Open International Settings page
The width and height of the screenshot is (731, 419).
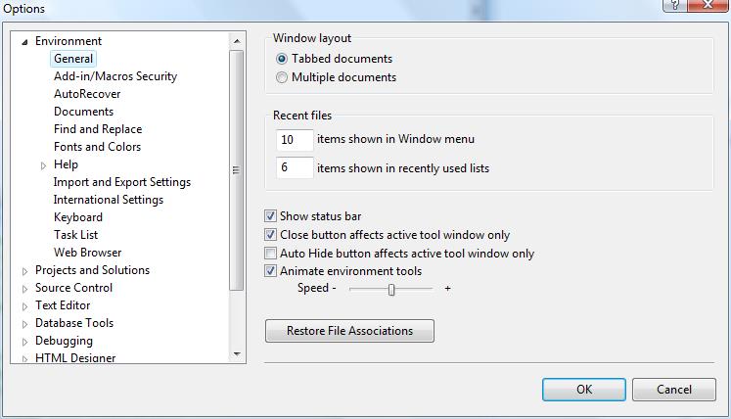click(x=109, y=200)
